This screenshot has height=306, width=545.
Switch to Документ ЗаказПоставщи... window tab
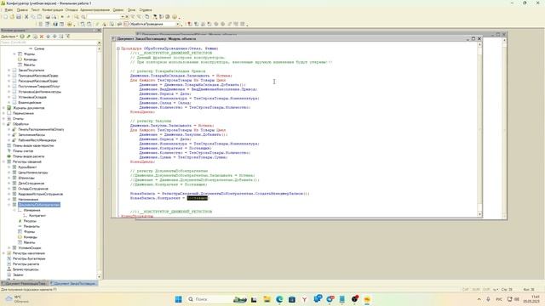(74, 283)
